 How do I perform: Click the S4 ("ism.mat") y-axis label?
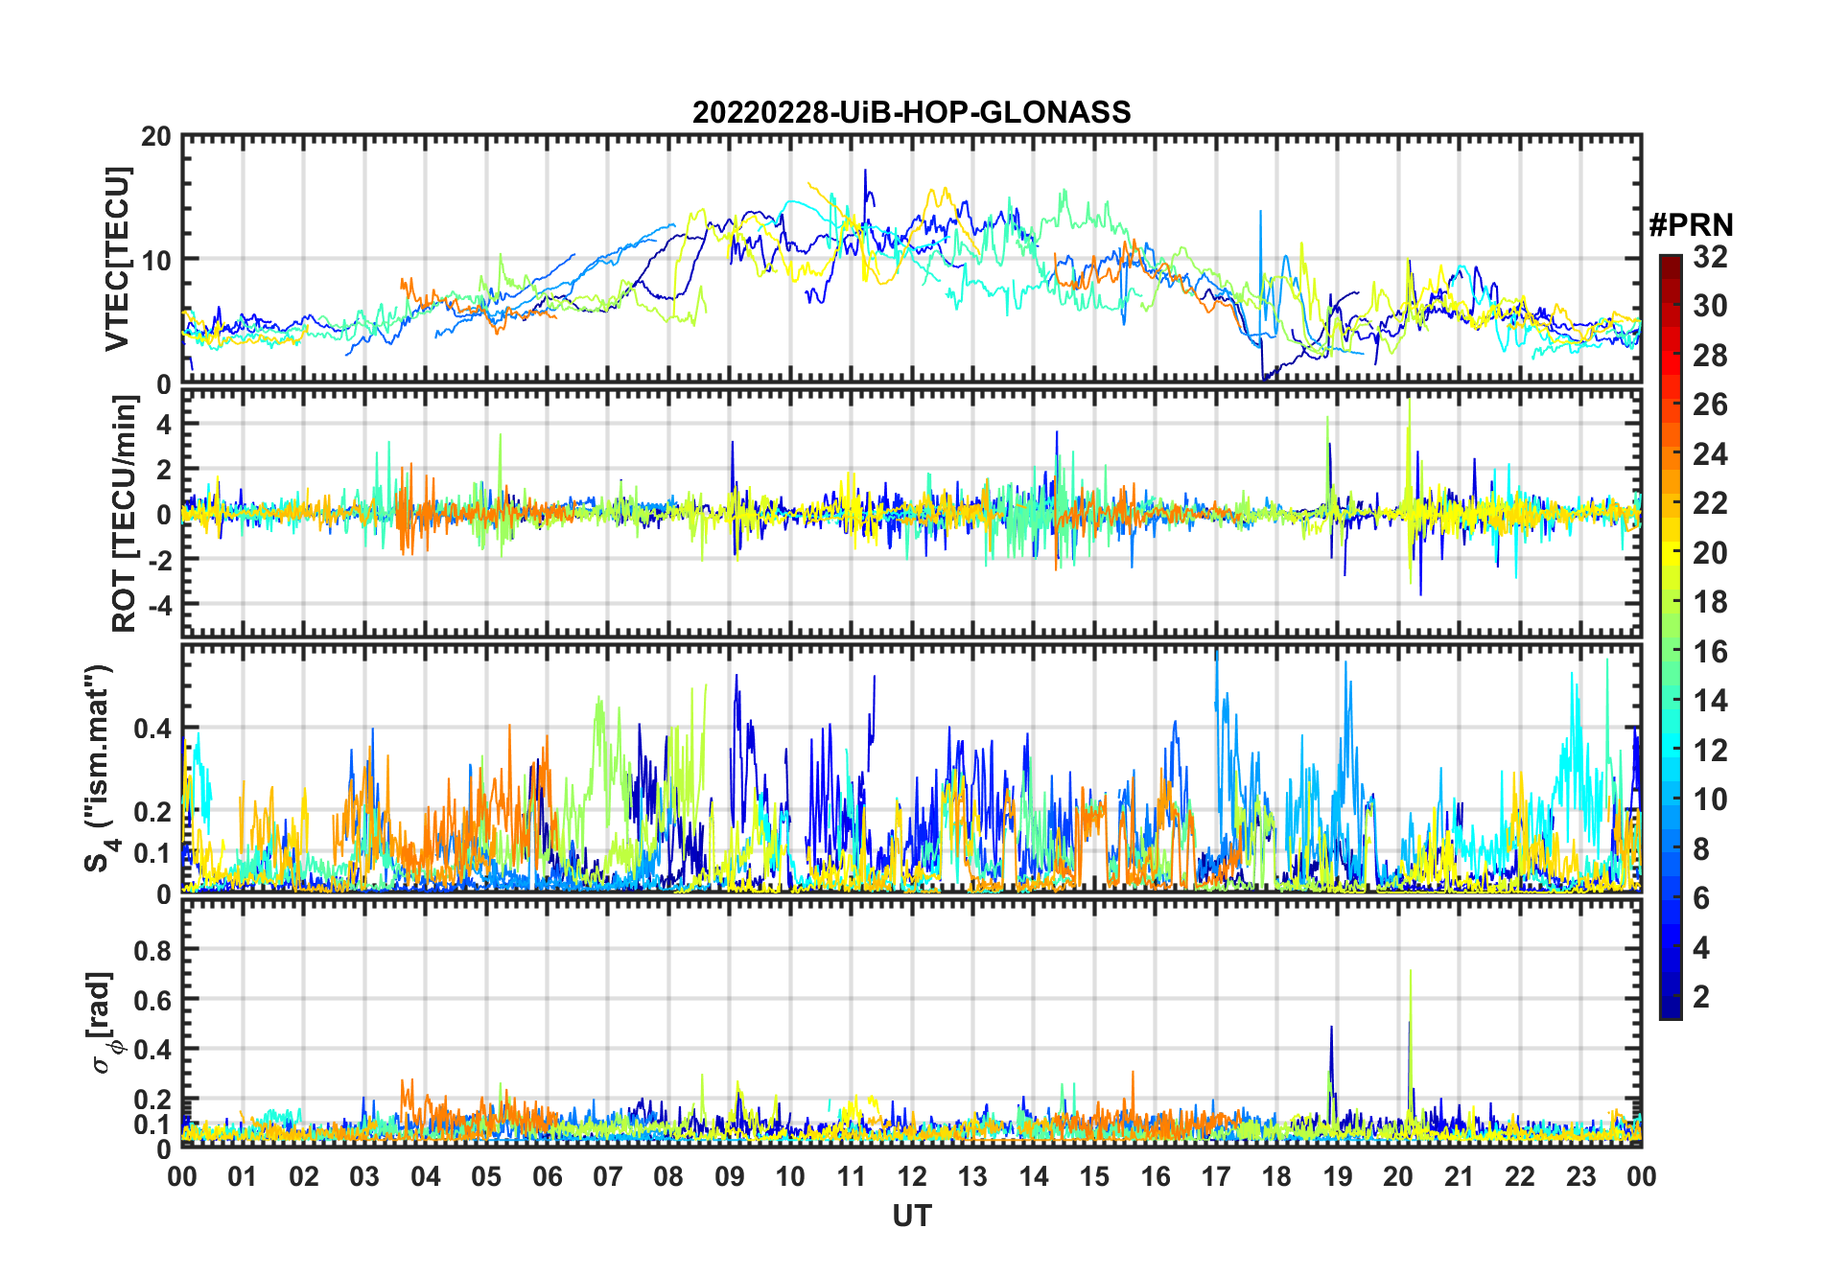tap(100, 769)
